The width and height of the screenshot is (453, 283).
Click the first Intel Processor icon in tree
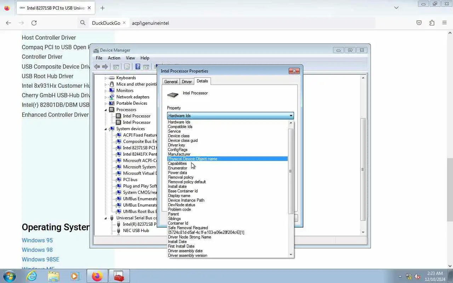tap(119, 116)
